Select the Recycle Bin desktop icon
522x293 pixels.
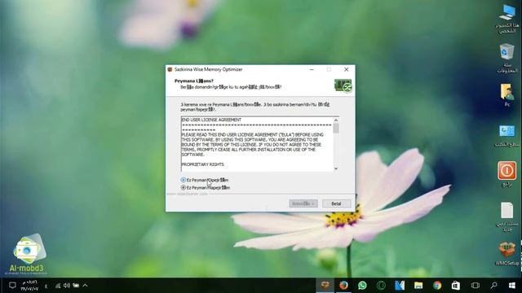tap(507, 58)
